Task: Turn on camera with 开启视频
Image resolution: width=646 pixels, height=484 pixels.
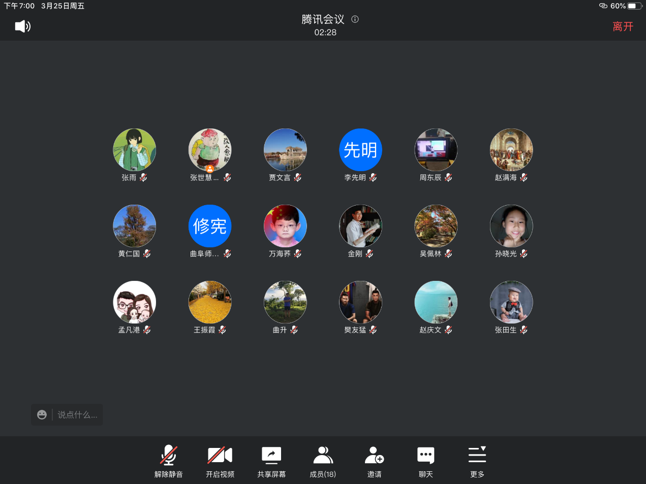Action: [x=220, y=461]
